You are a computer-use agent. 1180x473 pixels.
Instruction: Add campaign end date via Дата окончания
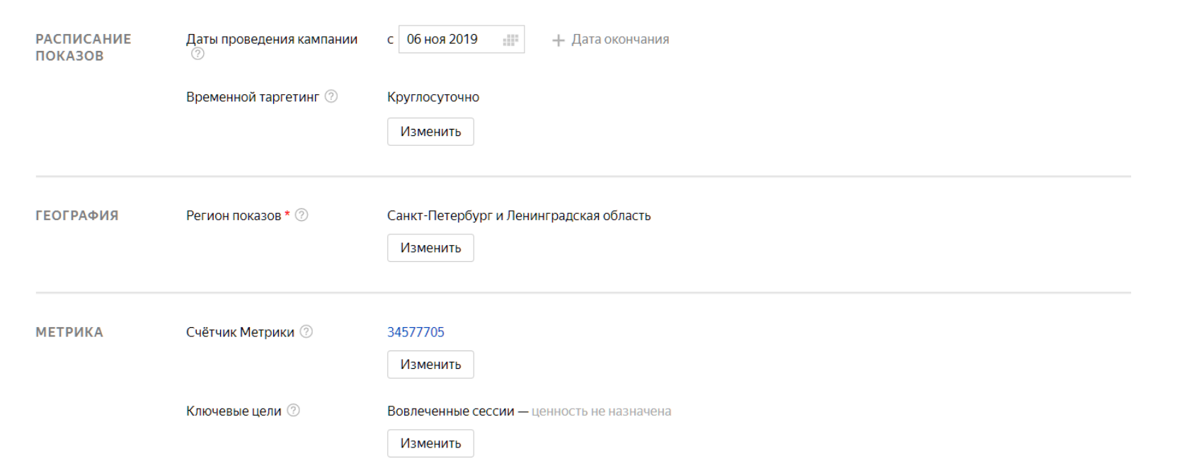(611, 40)
